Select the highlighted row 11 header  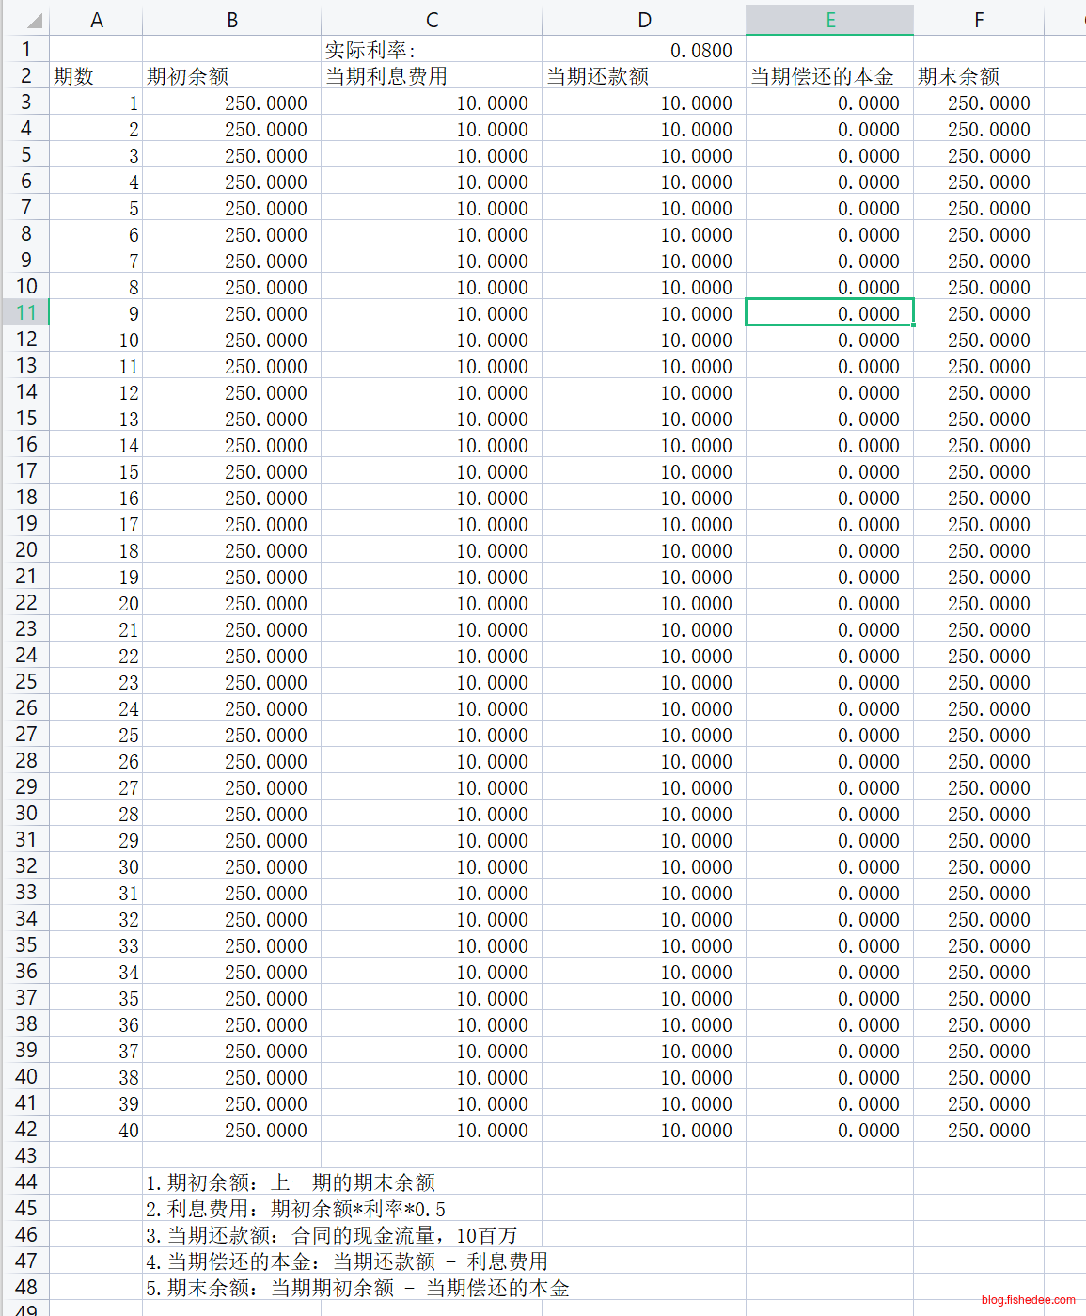[26, 313]
